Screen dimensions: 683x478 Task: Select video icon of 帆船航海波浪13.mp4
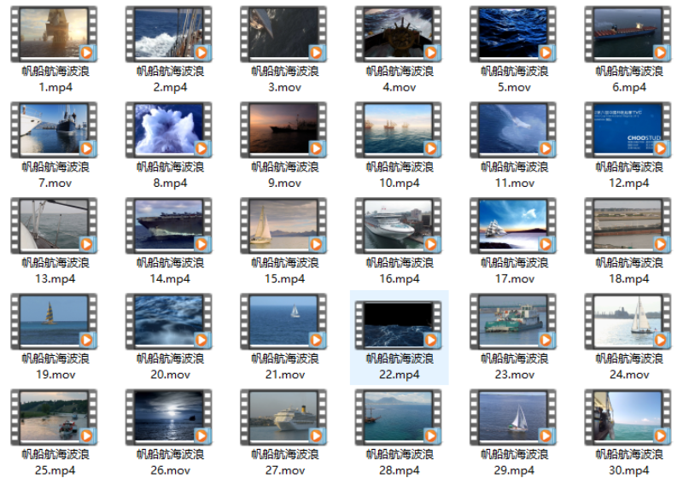pyautogui.click(x=54, y=225)
